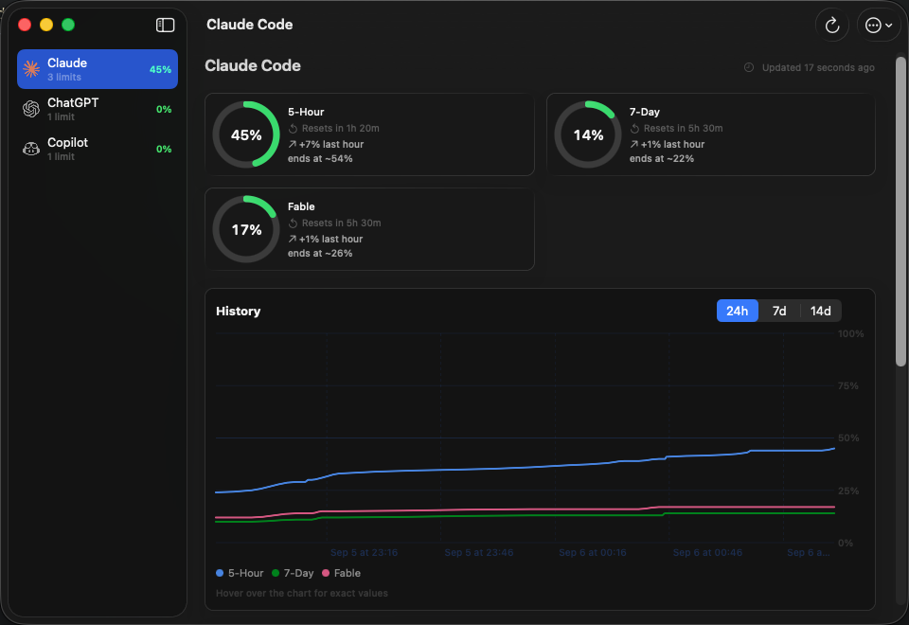Click the Fable card title
This screenshot has width=909, height=625.
pyautogui.click(x=301, y=206)
